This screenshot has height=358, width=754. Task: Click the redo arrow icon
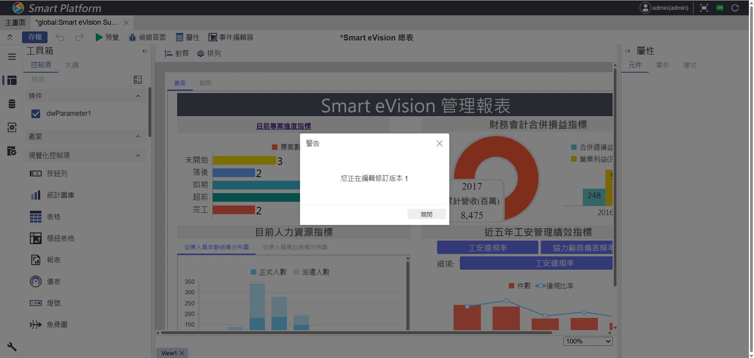coord(79,37)
